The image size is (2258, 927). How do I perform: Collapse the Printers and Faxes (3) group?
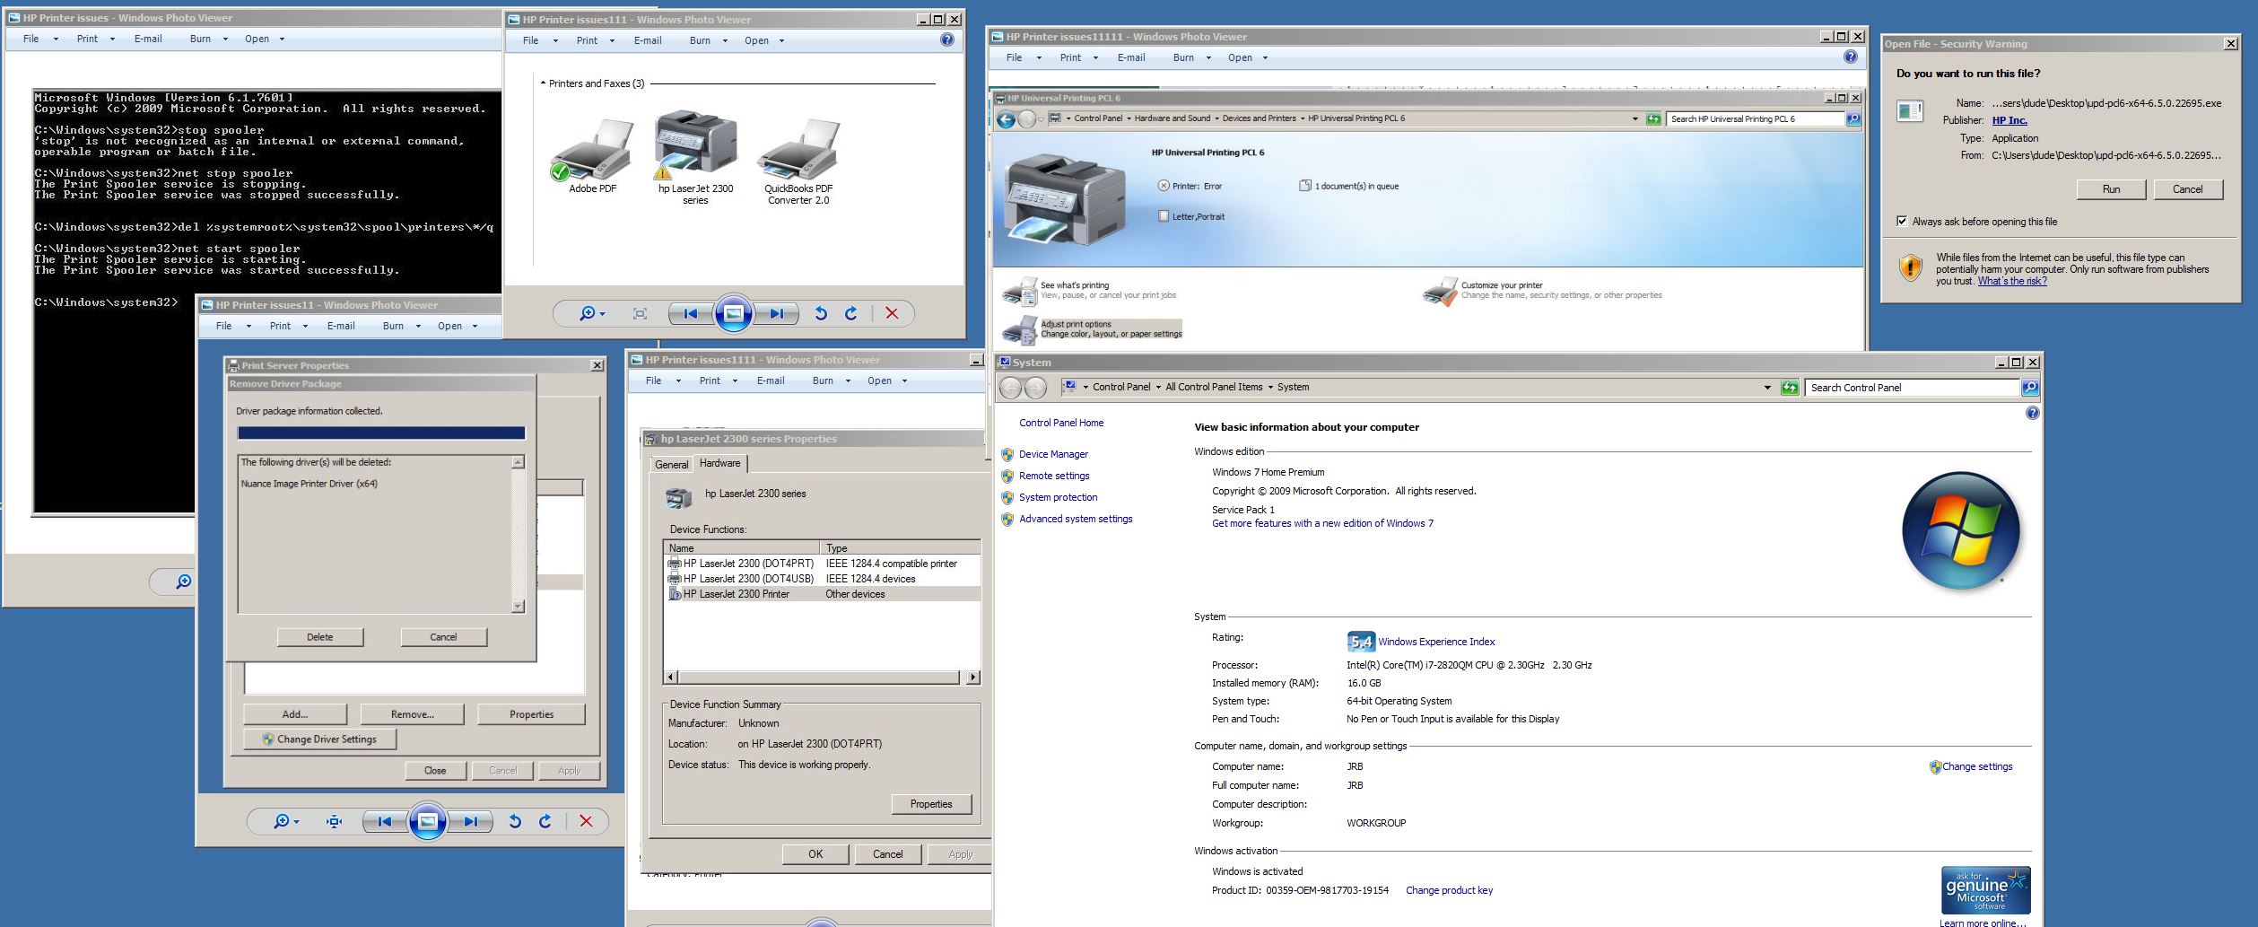[x=543, y=83]
